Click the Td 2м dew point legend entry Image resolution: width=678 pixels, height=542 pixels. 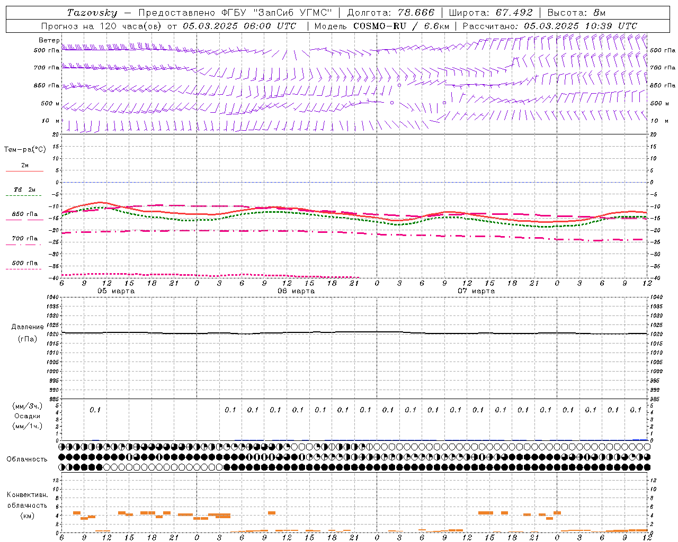click(x=25, y=189)
